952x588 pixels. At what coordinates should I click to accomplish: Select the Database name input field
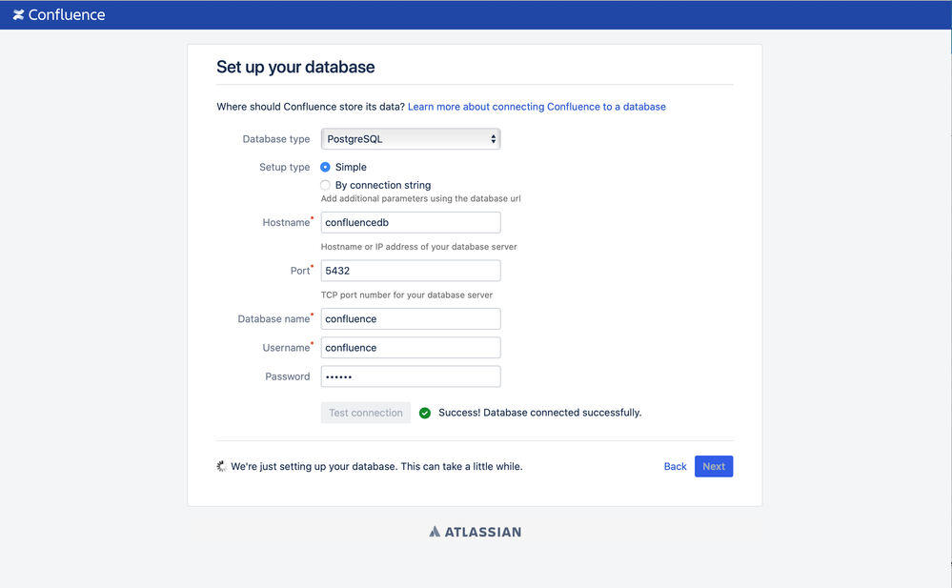click(x=411, y=319)
